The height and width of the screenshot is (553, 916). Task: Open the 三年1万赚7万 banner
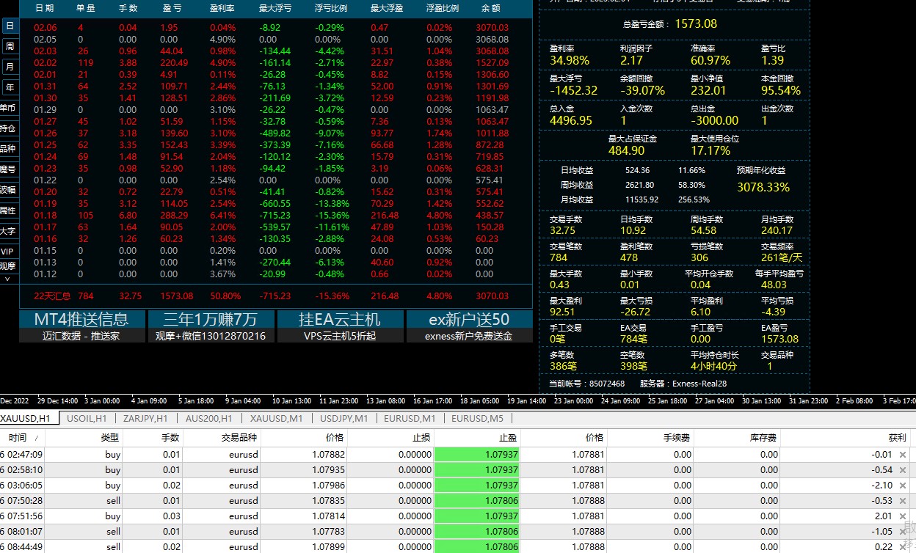[x=211, y=319]
